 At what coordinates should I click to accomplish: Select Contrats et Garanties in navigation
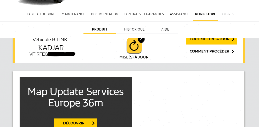144,14
